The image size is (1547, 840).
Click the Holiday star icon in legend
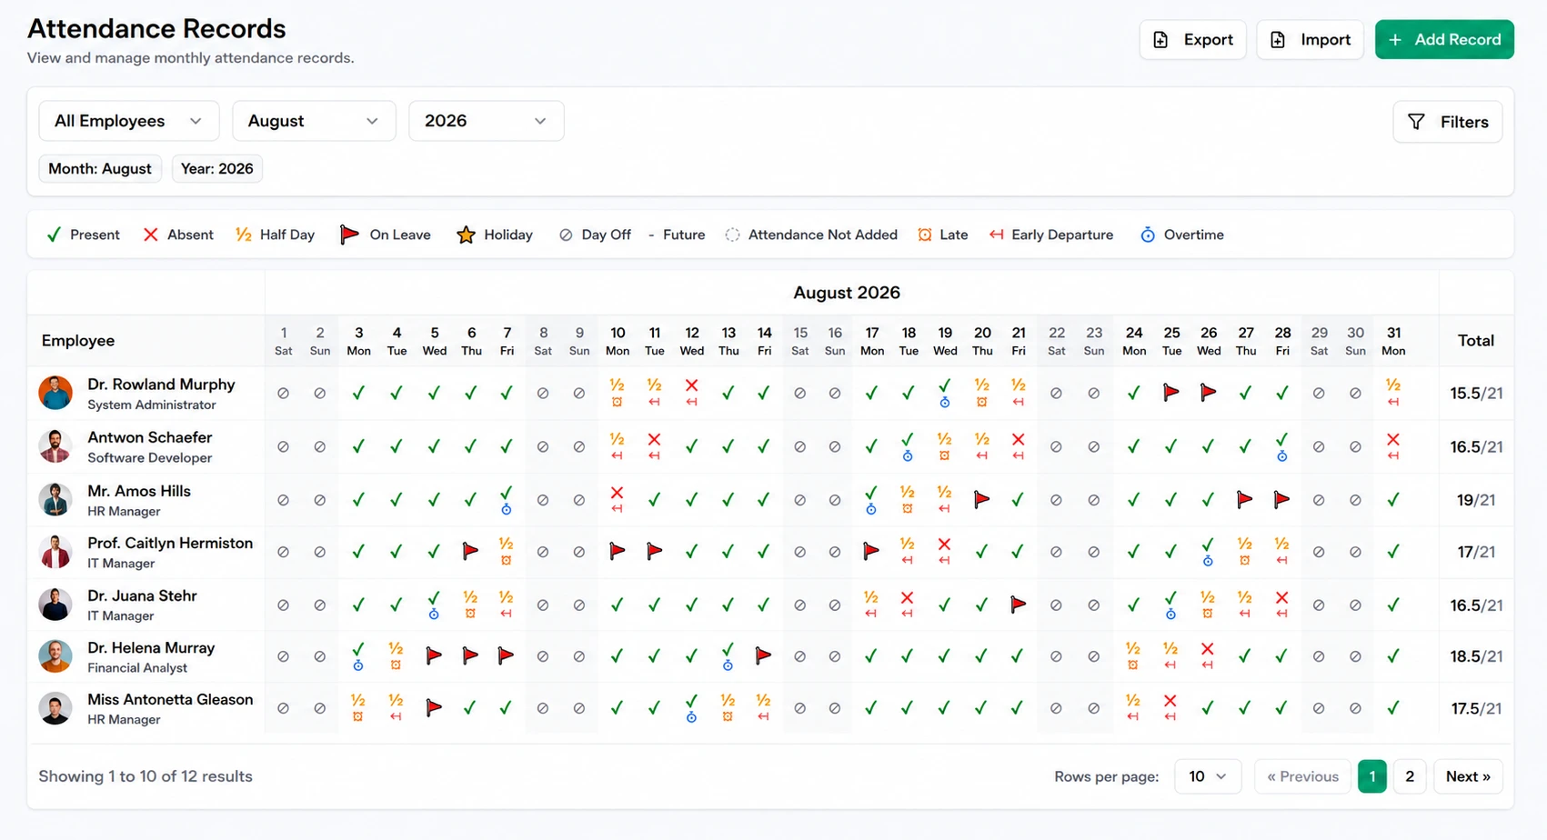point(466,235)
